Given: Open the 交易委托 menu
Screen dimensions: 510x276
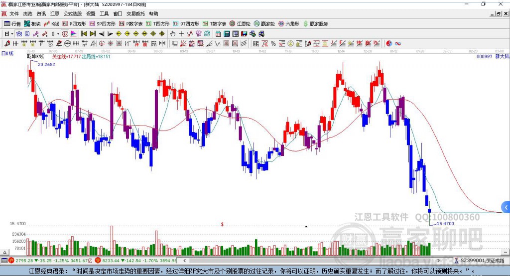Looking at the screenshot, I should coord(135,13).
